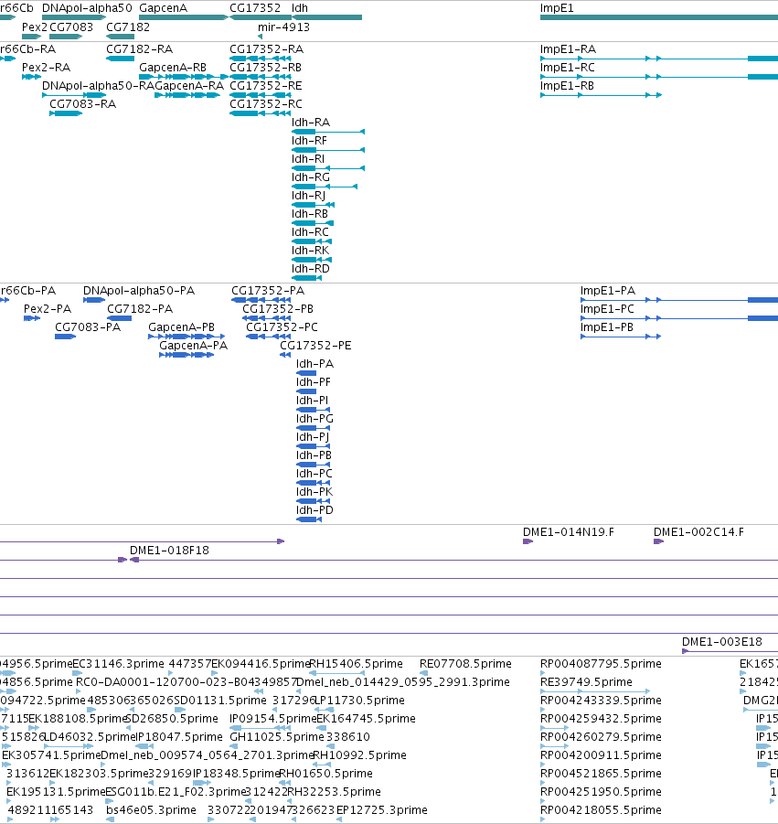778x824 pixels.
Task: Click the Pex2 gene label
Action: pyautogui.click(x=35, y=27)
